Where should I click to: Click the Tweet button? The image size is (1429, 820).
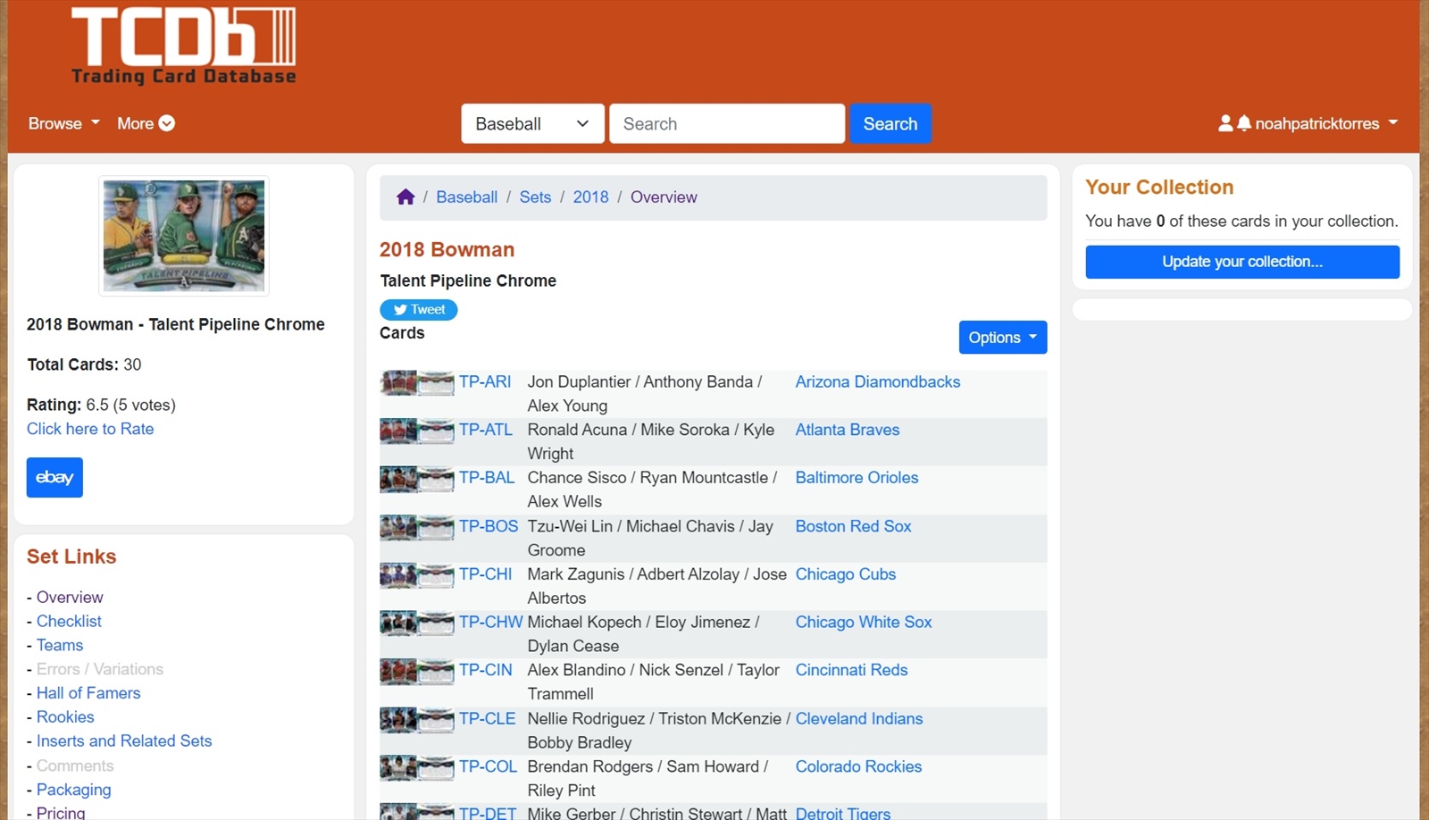click(419, 309)
